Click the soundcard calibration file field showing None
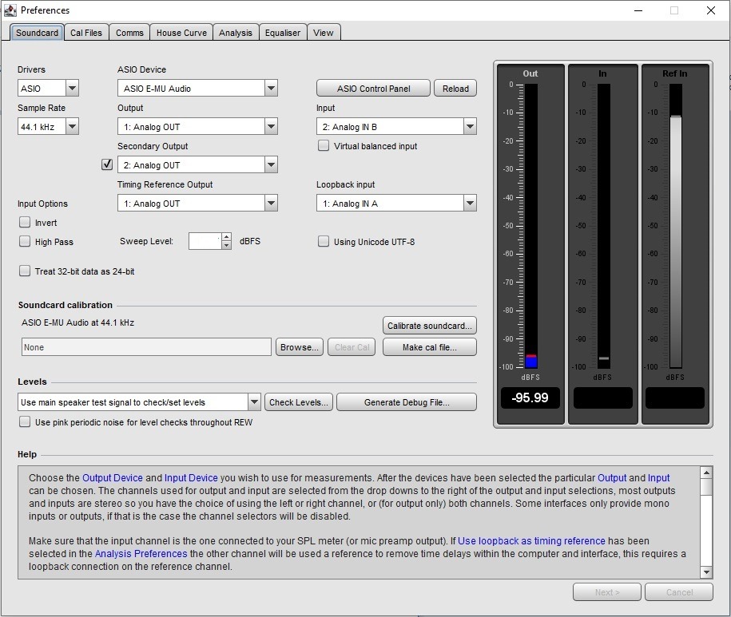Viewport: 731px width, 617px height. 146,347
